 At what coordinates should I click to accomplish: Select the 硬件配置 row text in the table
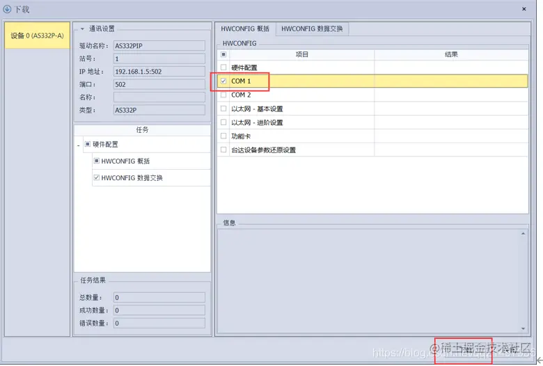[244, 67]
